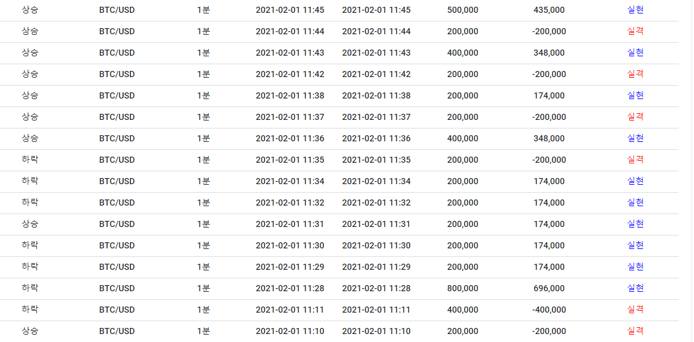Viewport: 694px width, 342px height.
Task: Click the 실현 link in the 11:28 row
Action: coord(635,288)
